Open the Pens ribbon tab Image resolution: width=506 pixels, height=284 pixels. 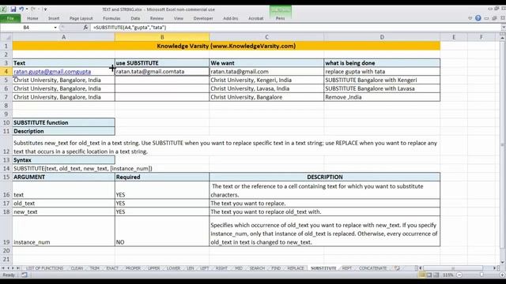tap(280, 18)
